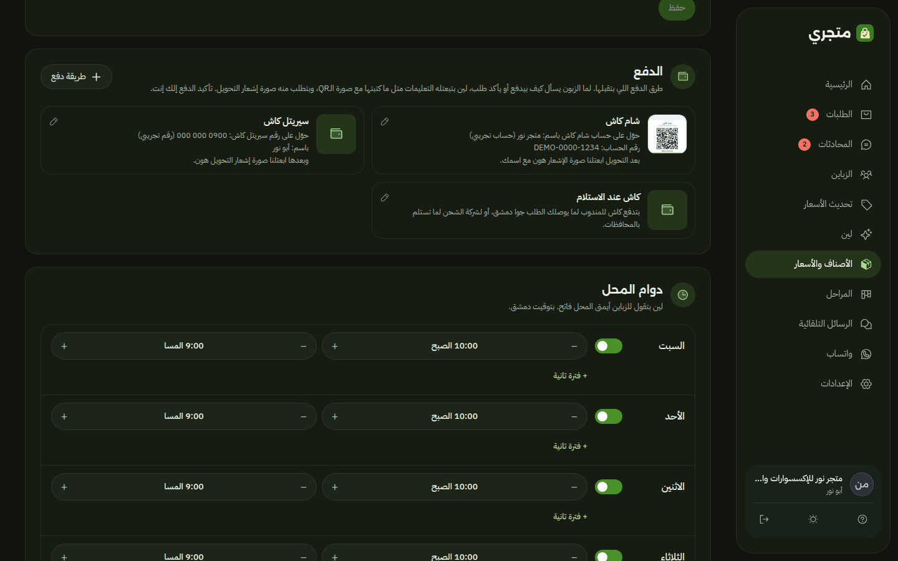Increase Saturday opening time 10:00 الصبح
898x561 pixels.
(x=335, y=346)
